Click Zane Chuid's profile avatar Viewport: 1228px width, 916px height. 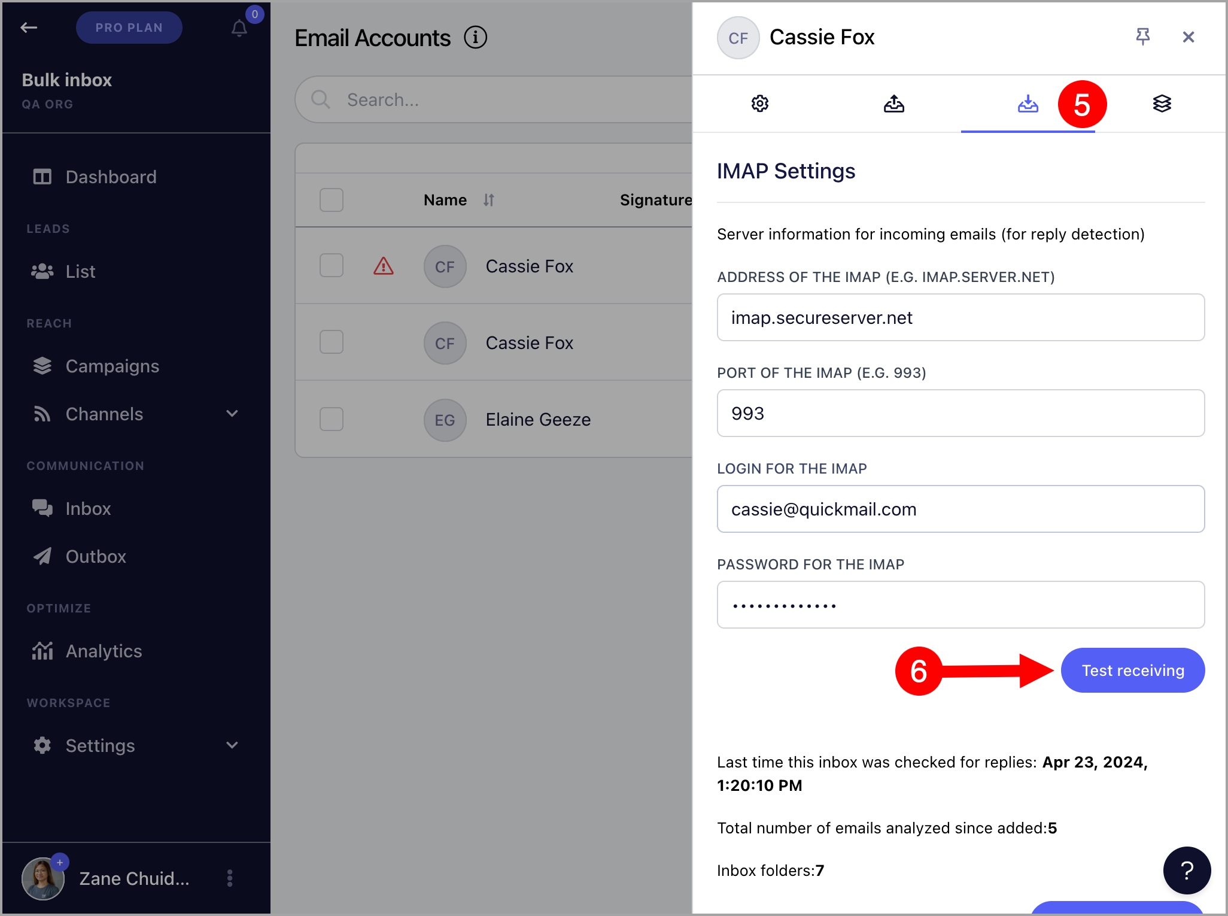pos(43,878)
